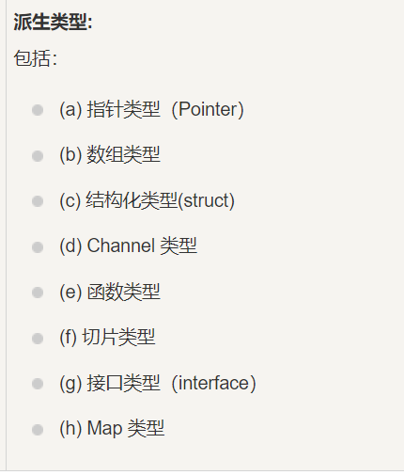The width and height of the screenshot is (404, 475).
Task: Select the (f) 切片类型 list item
Action: pyautogui.click(x=107, y=338)
